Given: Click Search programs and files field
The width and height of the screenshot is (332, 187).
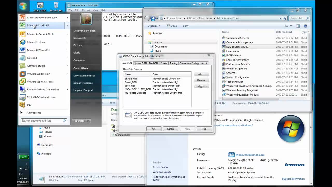Looking at the screenshot, I should coord(44,121).
